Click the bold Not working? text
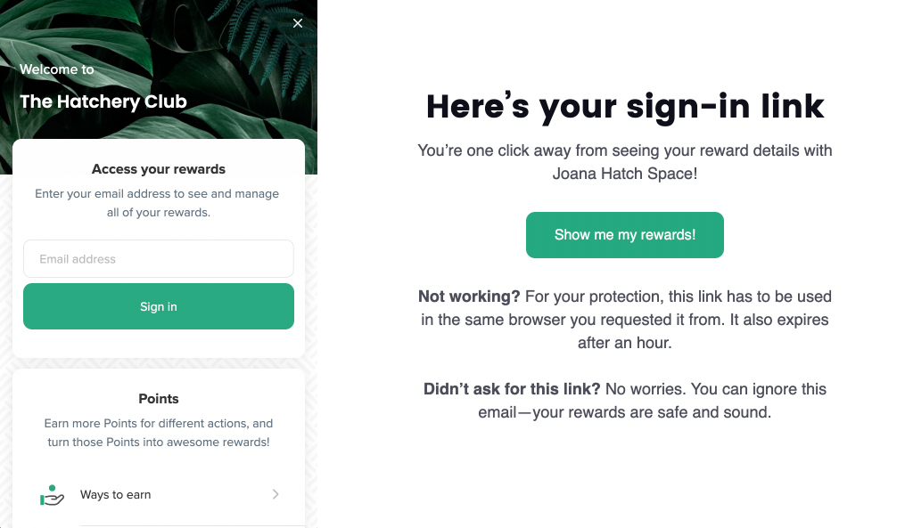This screenshot has height=528, width=905. pos(469,296)
